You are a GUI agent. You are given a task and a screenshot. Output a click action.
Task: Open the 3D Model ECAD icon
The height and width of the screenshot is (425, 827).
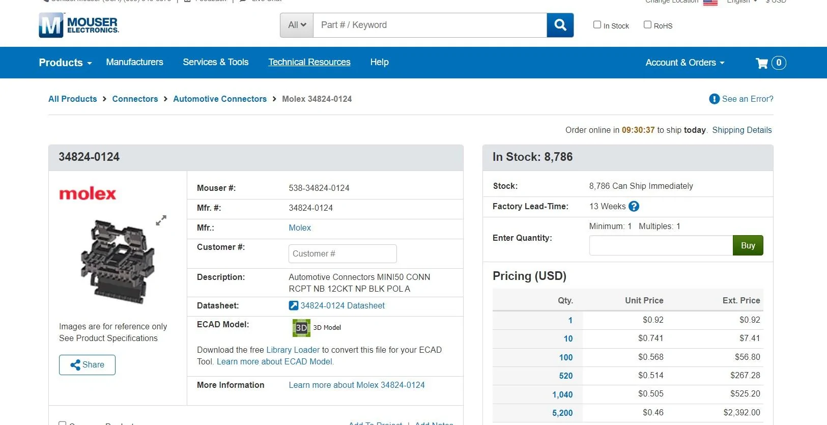pyautogui.click(x=301, y=328)
